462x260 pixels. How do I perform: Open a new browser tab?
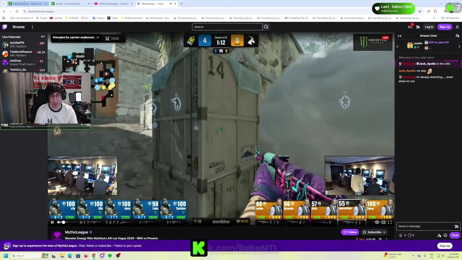[x=182, y=4]
